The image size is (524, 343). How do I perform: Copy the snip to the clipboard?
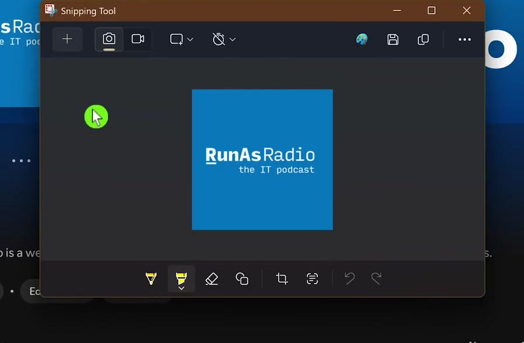coord(423,40)
